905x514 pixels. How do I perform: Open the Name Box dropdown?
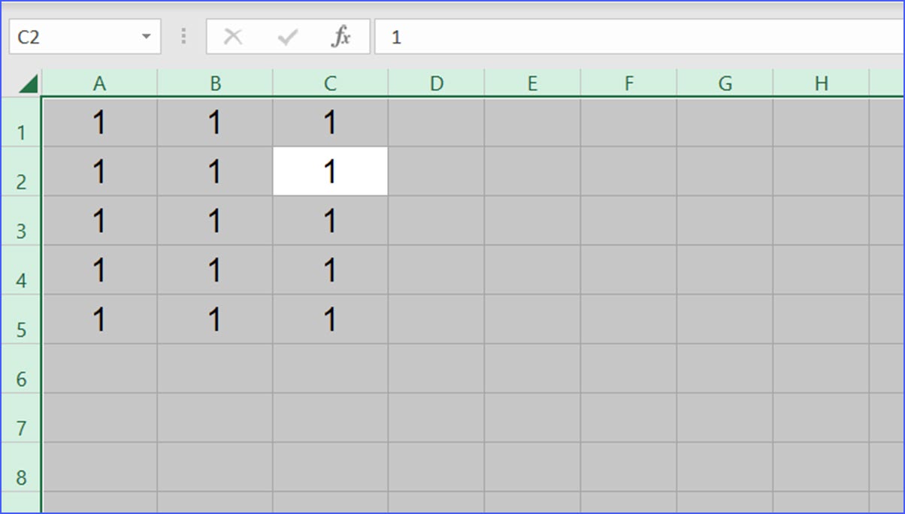pos(147,35)
